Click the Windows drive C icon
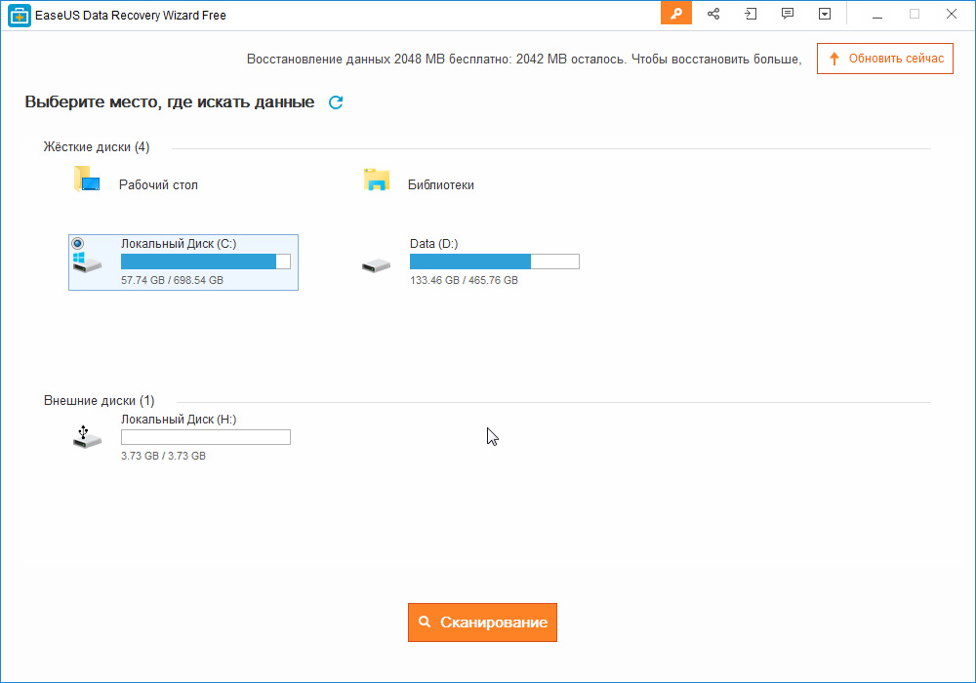Screen dimensions: 976x683 (87, 262)
